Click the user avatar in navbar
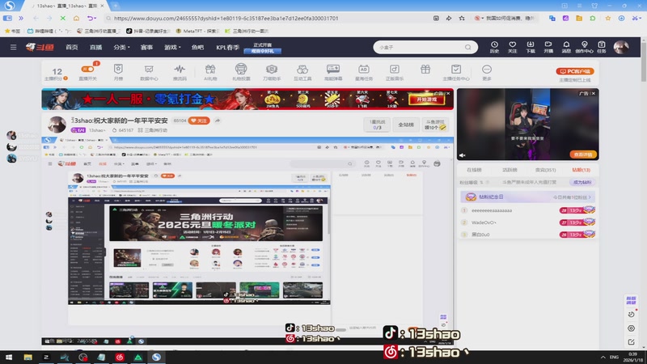 [621, 47]
